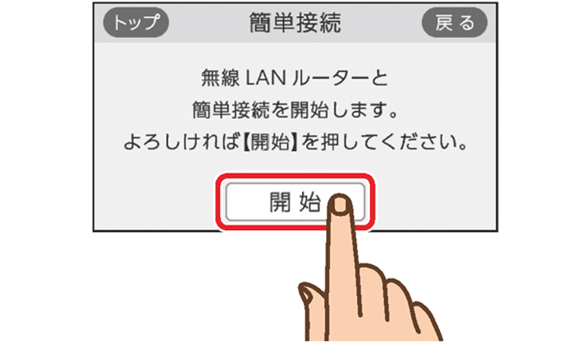Viewport: 585px width, 343px height.
Task: Click the 簡単接続 title text
Action: point(295,23)
